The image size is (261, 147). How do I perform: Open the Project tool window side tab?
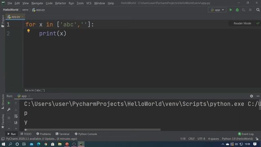pos(3,21)
